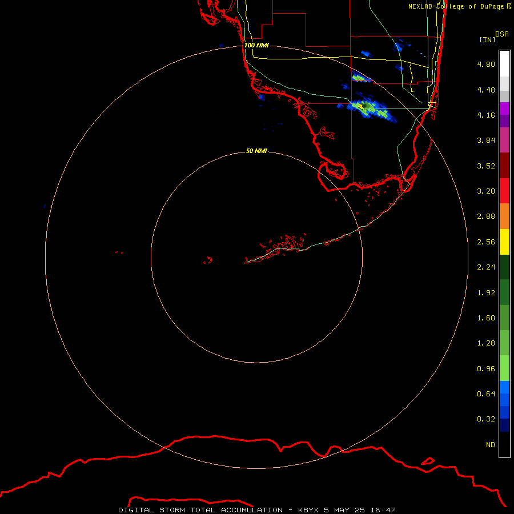Viewport: 514px width, 514px height.
Task: Select the 0.96 legend value
Action: click(x=486, y=369)
